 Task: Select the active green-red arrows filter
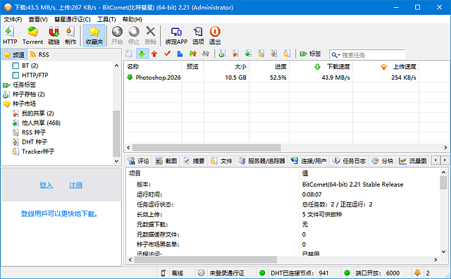(x=192, y=54)
